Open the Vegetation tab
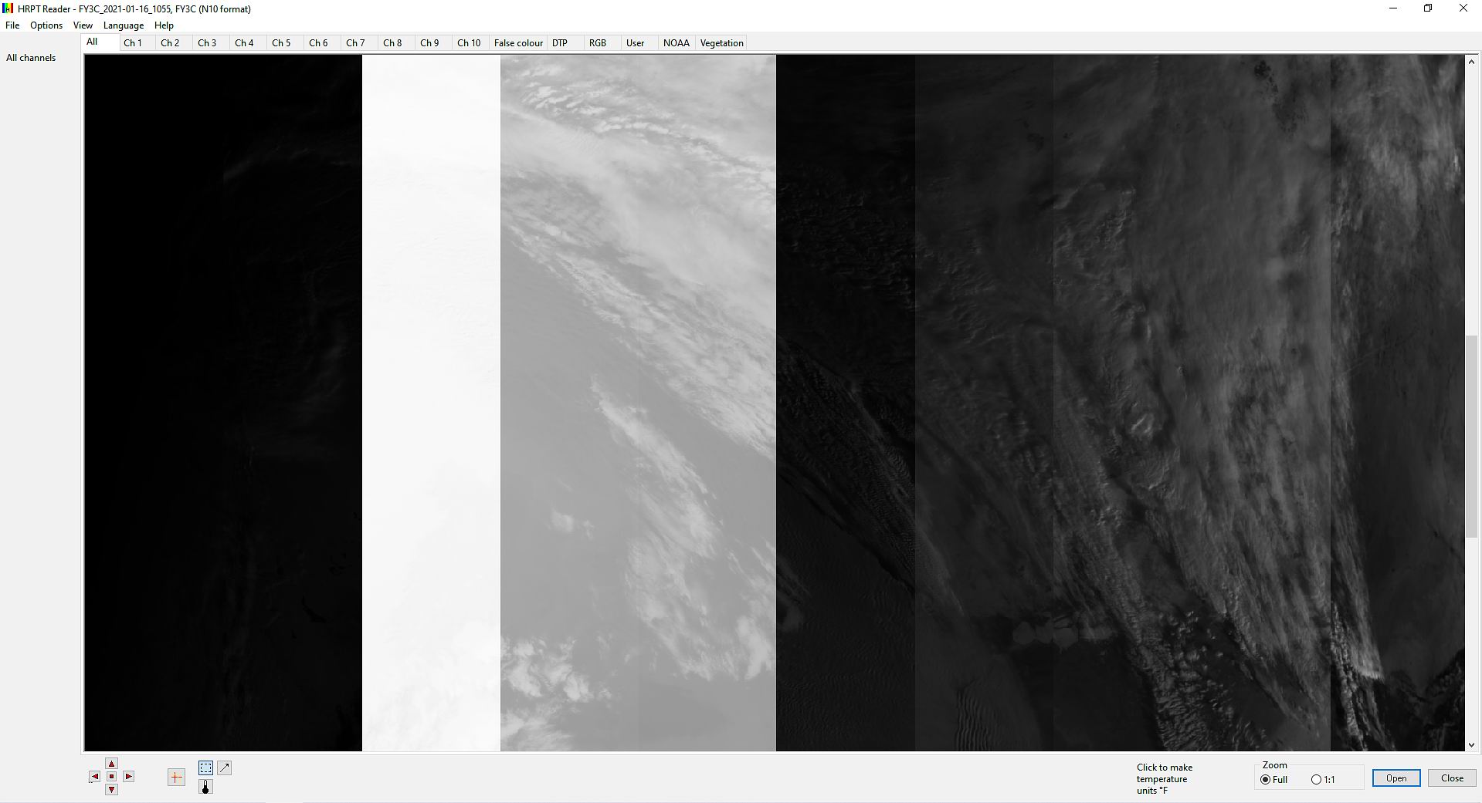Screen dimensions: 1482x803 pos(721,43)
